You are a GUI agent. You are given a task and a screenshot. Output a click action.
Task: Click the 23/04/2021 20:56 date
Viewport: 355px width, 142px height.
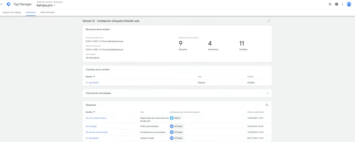coord(255,126)
